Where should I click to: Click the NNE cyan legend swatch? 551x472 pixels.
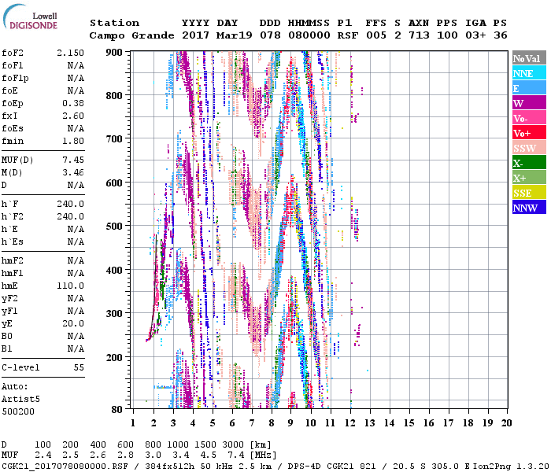(x=528, y=73)
